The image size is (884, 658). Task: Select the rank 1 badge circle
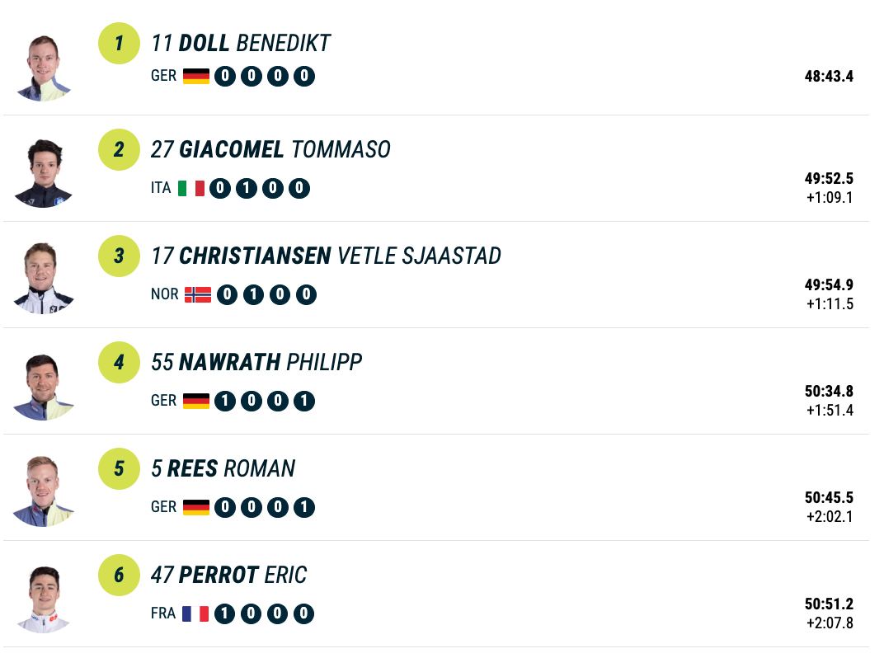119,44
